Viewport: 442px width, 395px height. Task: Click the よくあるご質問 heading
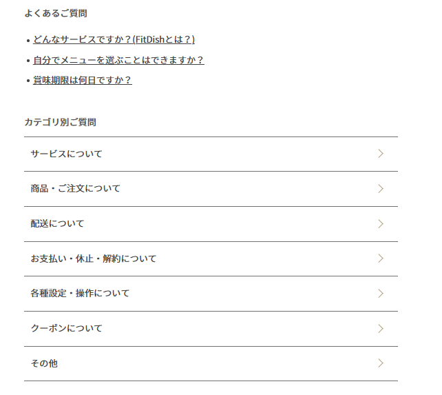(x=56, y=13)
